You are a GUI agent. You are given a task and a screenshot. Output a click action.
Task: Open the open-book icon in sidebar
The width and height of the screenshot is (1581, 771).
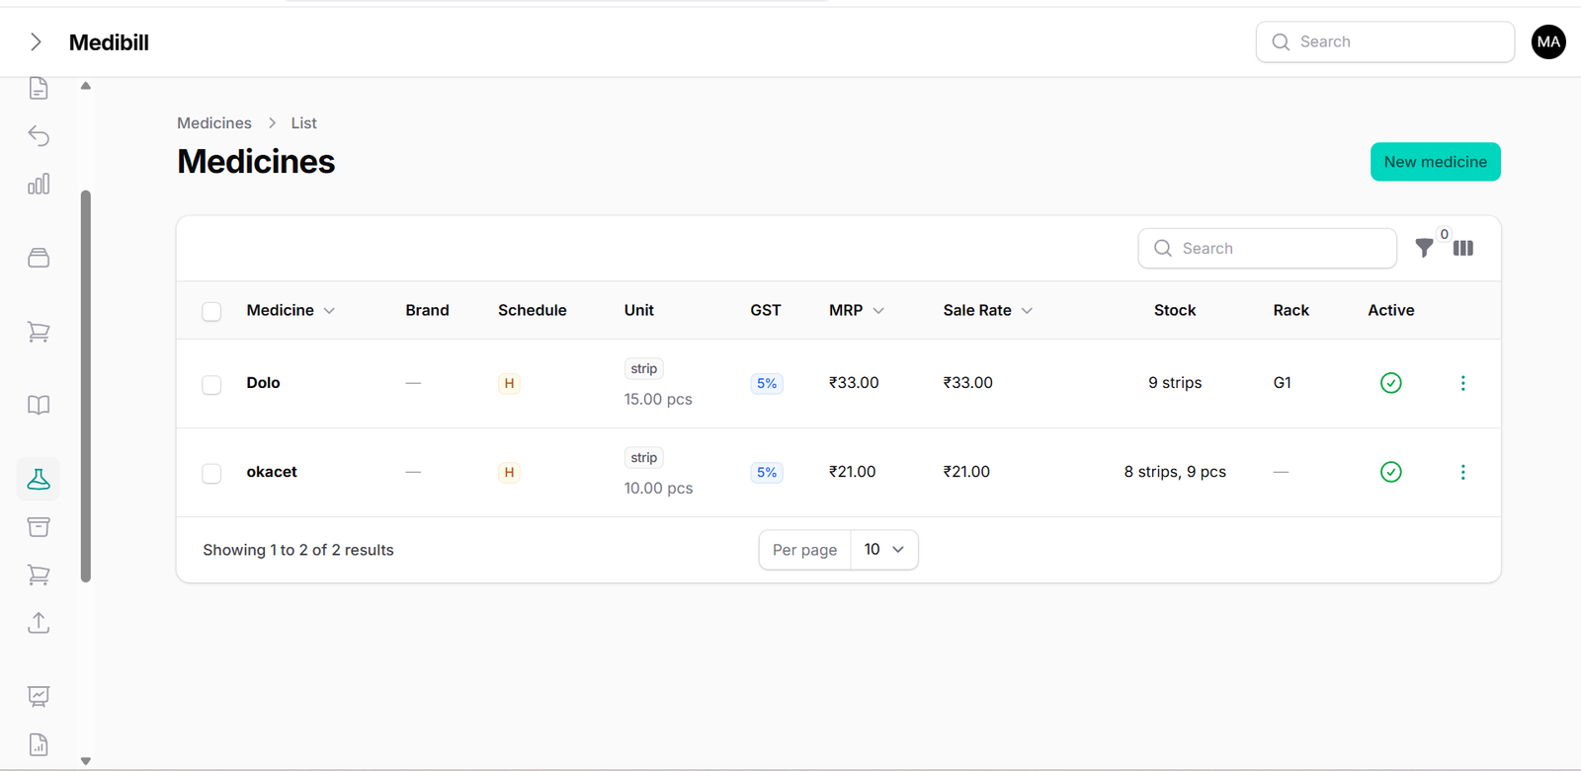coord(39,405)
